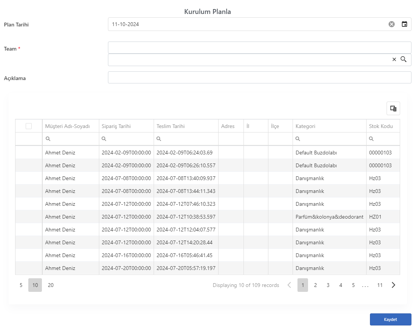Jump to last page 11
Screen dimensions: 416x330
(380, 285)
